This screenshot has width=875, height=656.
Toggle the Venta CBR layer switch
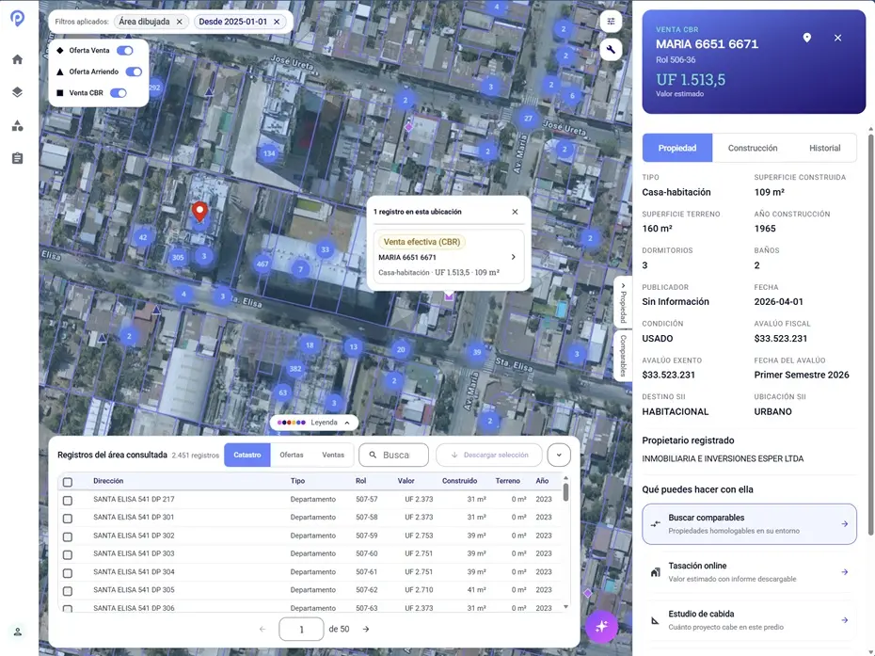119,92
